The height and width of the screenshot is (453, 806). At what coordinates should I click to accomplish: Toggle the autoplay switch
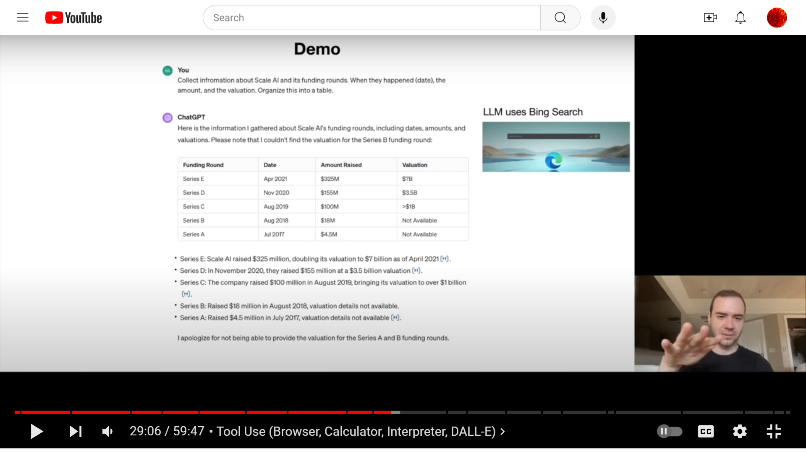click(x=670, y=431)
